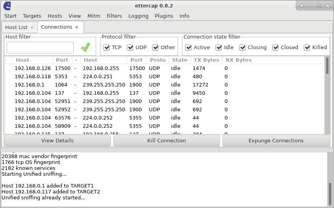Select the row with source port 58909
This screenshot has width=334, height=208.
164,126
